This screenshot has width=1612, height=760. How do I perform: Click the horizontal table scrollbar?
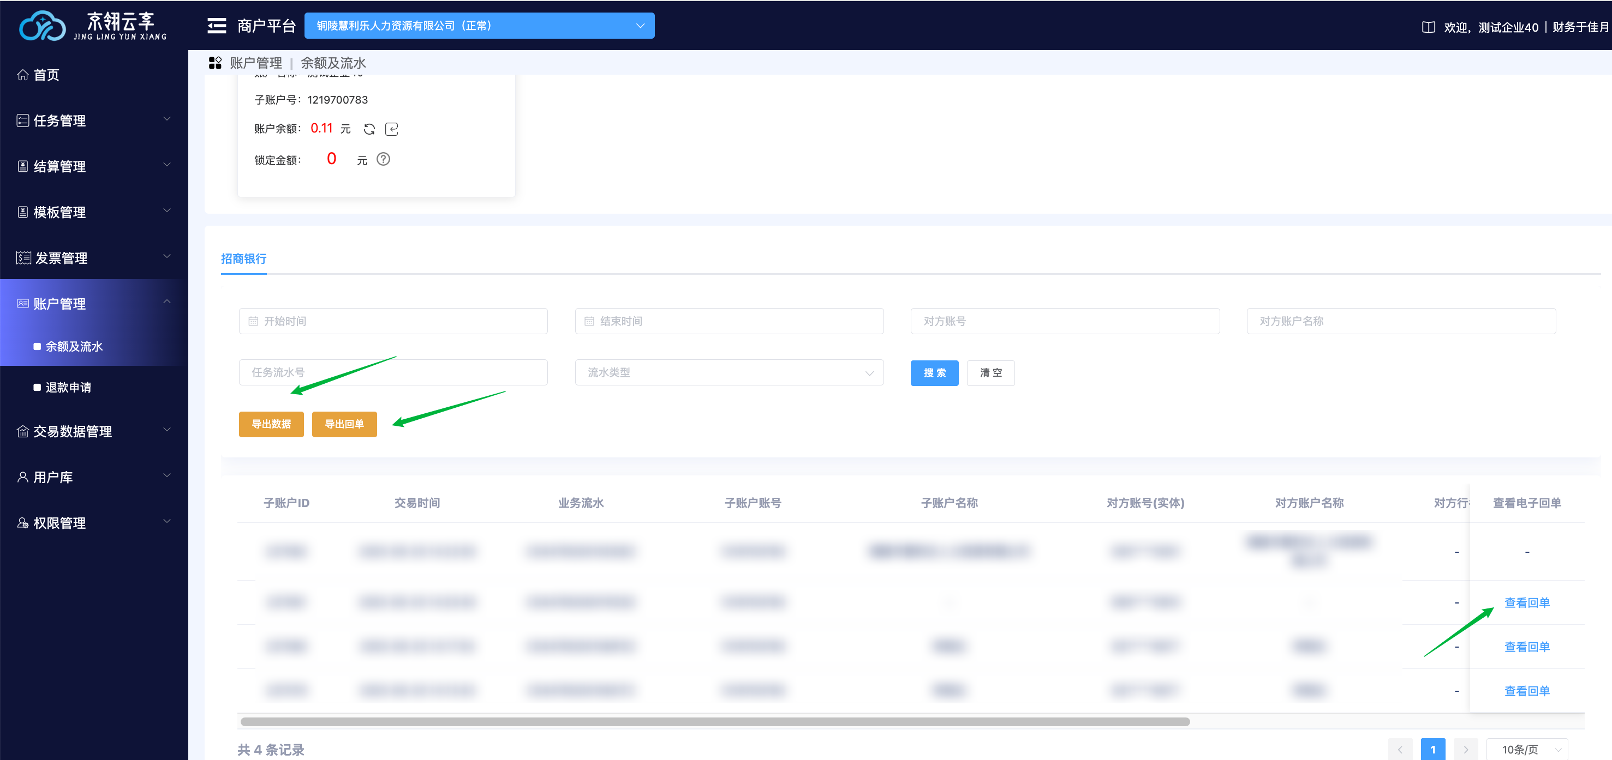pyautogui.click(x=715, y=722)
